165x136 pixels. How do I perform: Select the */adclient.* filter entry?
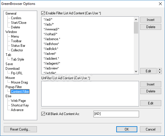point(51,59)
